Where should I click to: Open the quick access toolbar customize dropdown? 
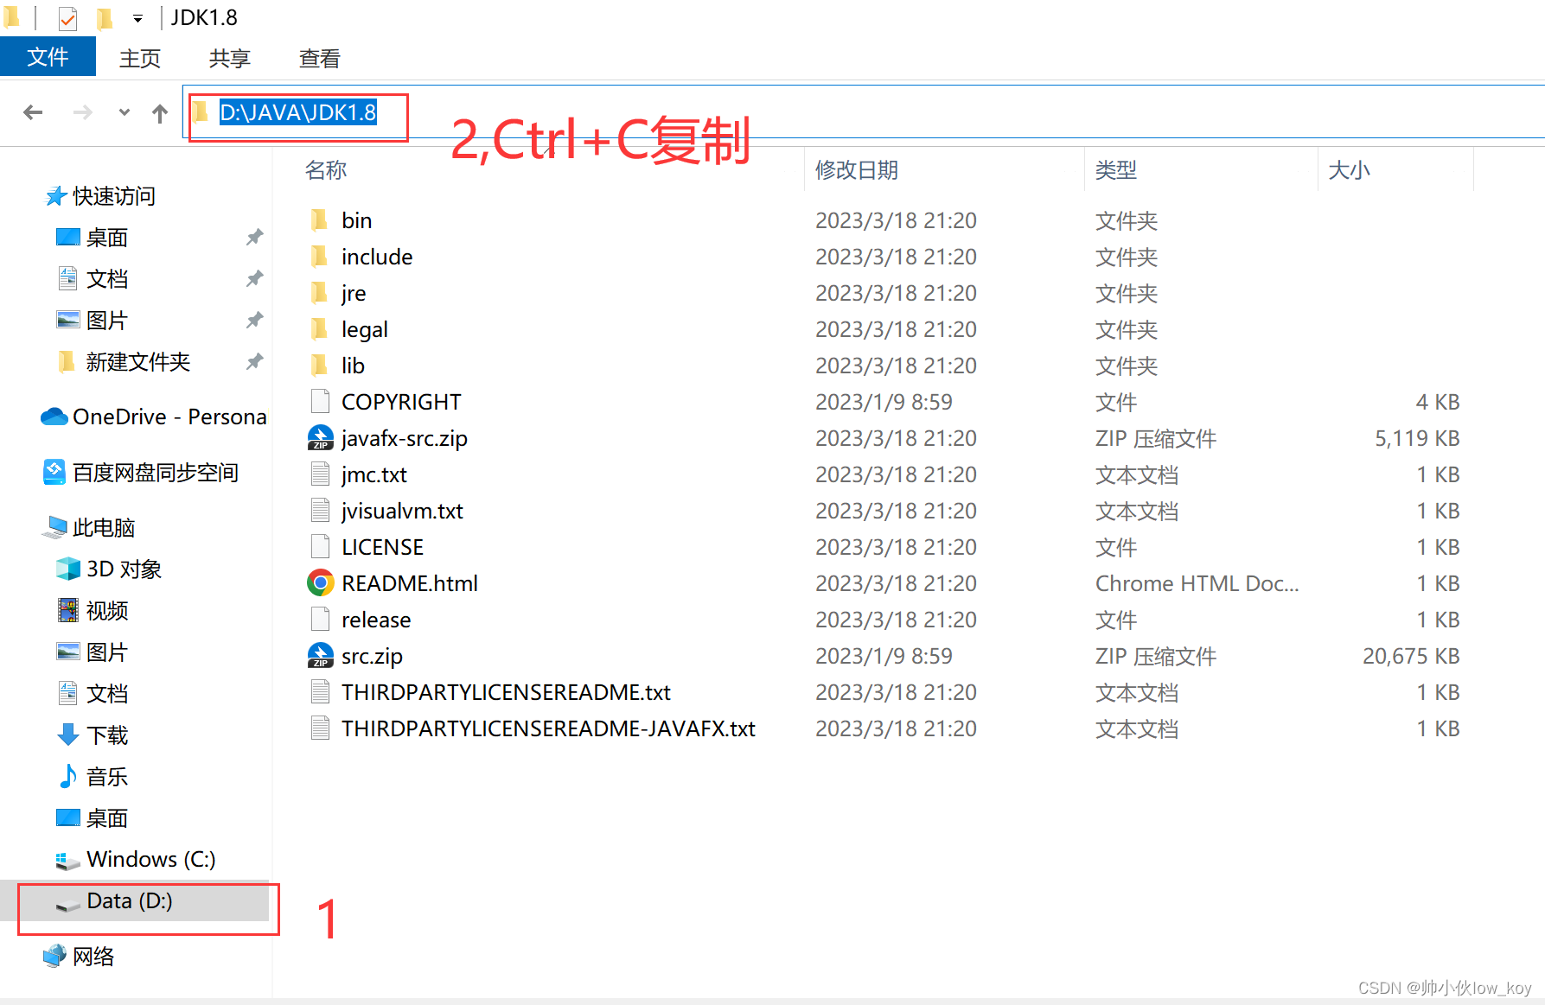pyautogui.click(x=137, y=18)
